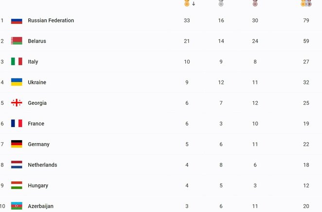Toggle the gold column sort arrow
Screen dimensions: 322x212
point(194,4)
